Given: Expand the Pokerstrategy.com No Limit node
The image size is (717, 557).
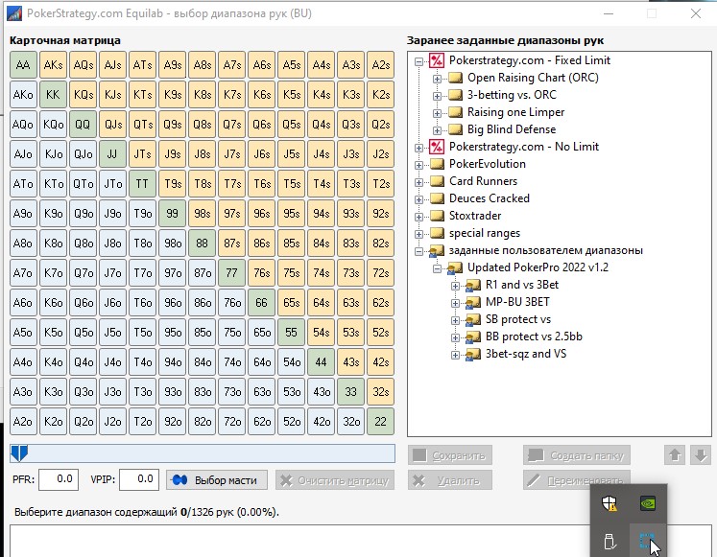Looking at the screenshot, I should pyautogui.click(x=418, y=148).
